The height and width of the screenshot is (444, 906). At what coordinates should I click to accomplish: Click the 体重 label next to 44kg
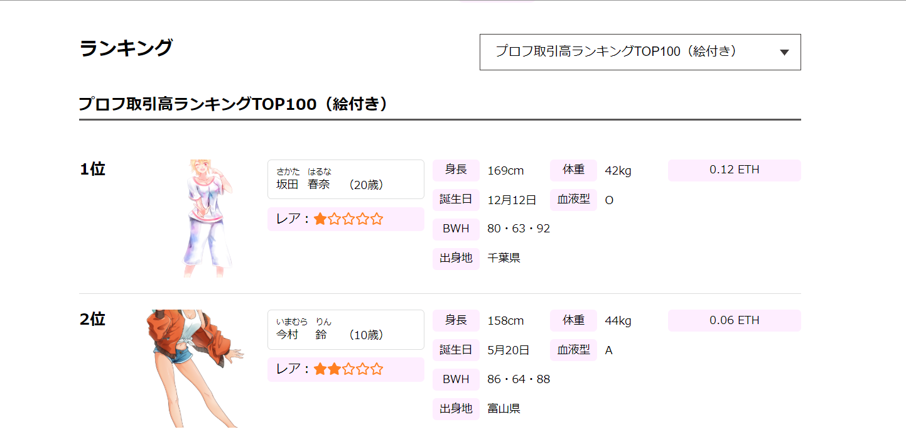573,320
